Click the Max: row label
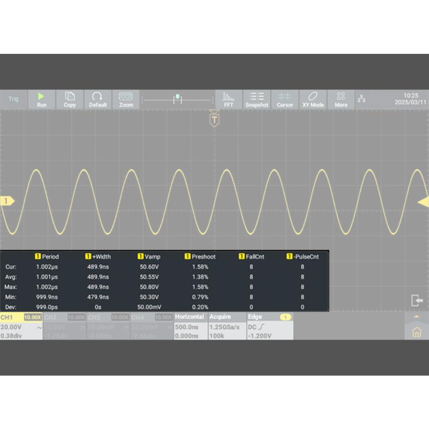This screenshot has height=429, width=429. click(11, 287)
